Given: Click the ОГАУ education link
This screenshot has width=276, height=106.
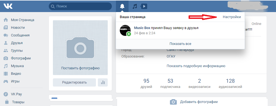Looking at the screenshot, I should (171, 56).
